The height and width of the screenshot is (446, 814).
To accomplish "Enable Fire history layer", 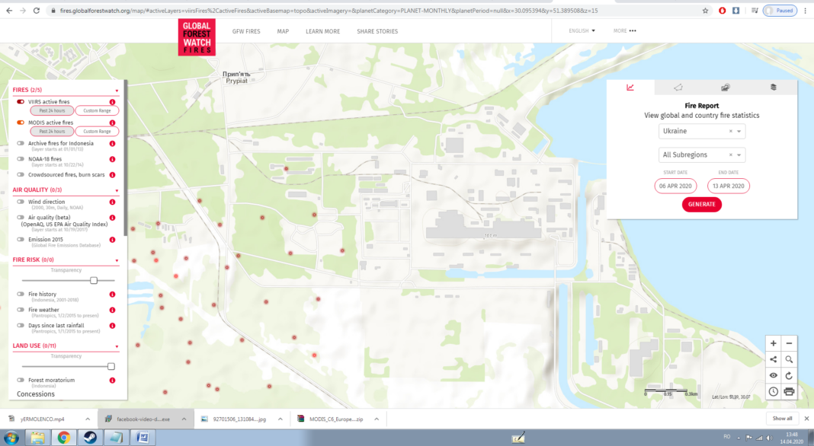I will tap(21, 294).
